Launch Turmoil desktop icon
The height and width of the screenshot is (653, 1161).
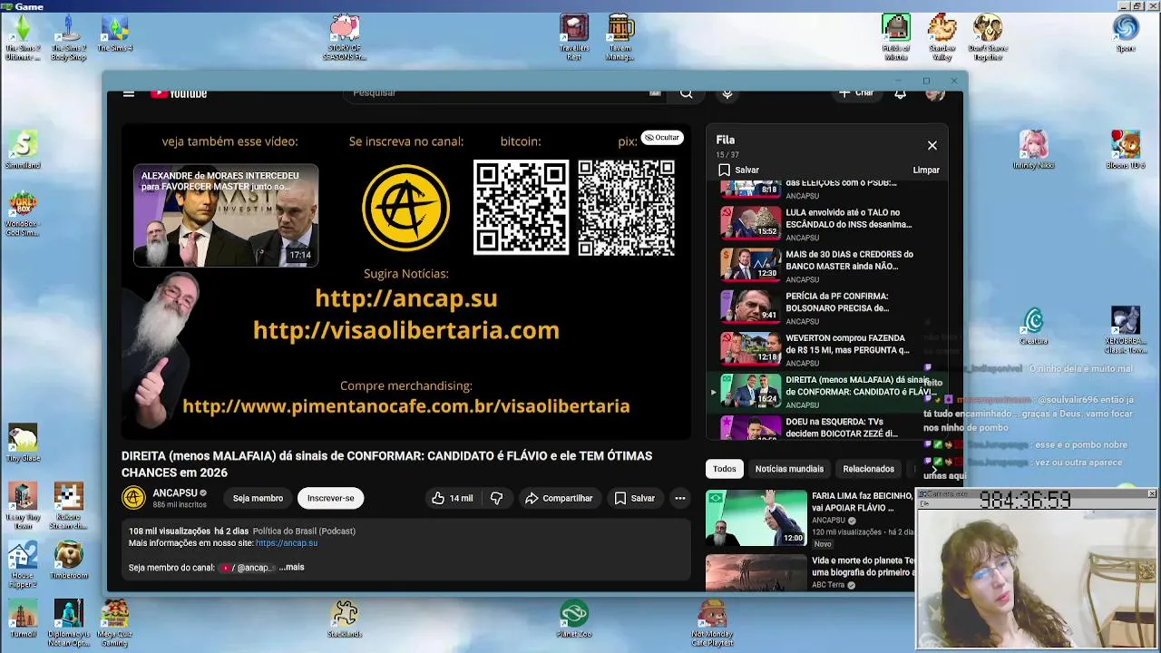tap(23, 619)
